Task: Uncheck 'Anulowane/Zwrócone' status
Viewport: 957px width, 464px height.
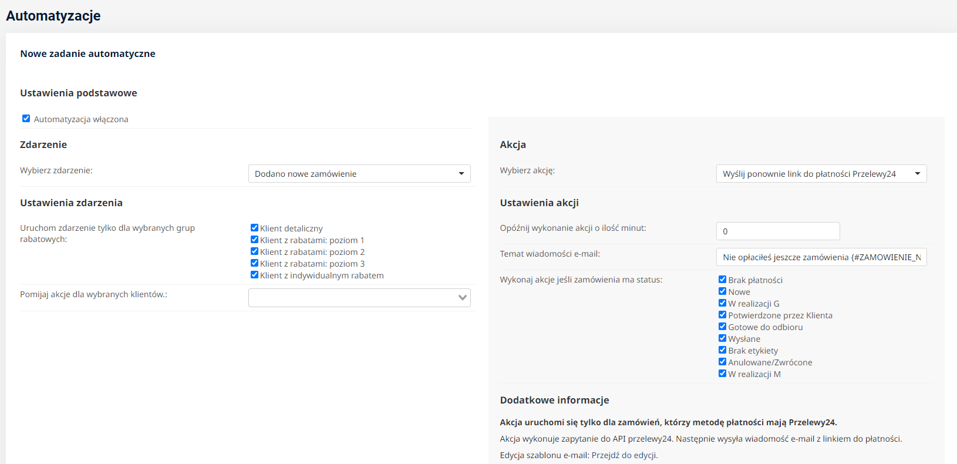Action: (x=722, y=362)
